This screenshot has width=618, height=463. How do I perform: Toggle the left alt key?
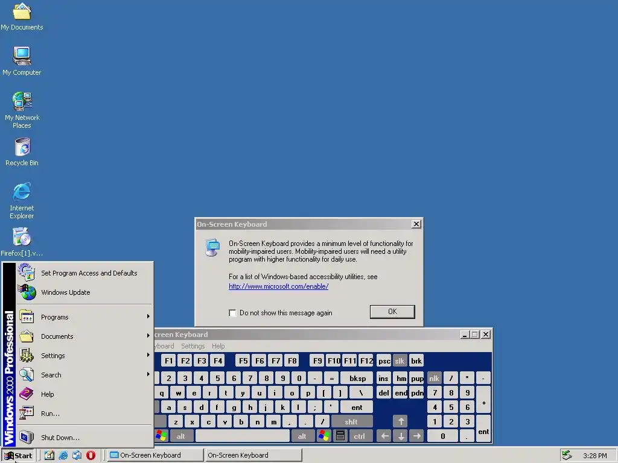click(181, 436)
